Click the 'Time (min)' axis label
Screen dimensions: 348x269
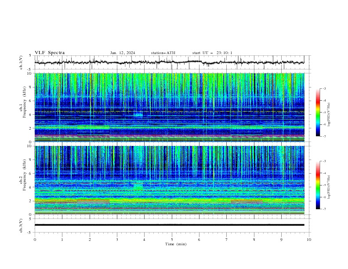coord(176,244)
